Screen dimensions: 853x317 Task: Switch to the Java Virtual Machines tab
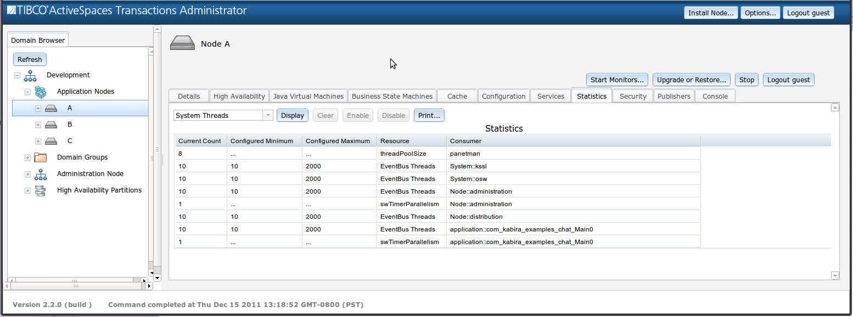point(308,95)
